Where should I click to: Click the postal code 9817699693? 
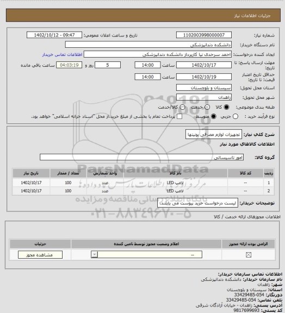pyautogui.click(x=246, y=310)
